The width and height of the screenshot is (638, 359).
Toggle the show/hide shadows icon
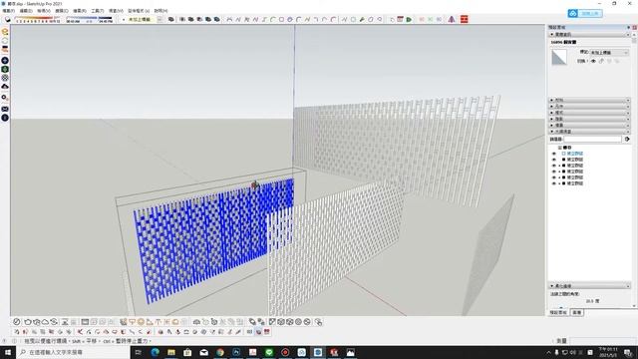[8, 20]
